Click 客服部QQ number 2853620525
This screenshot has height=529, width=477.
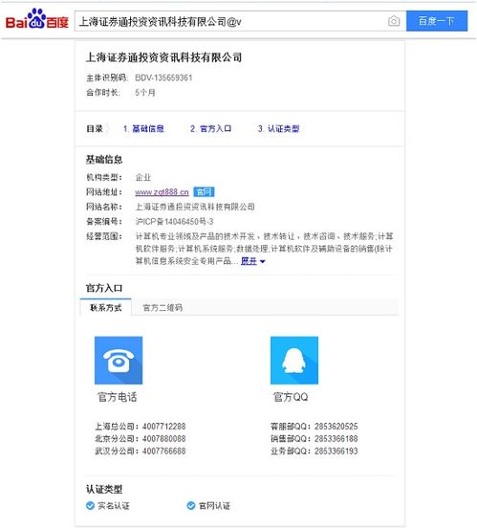(336, 426)
